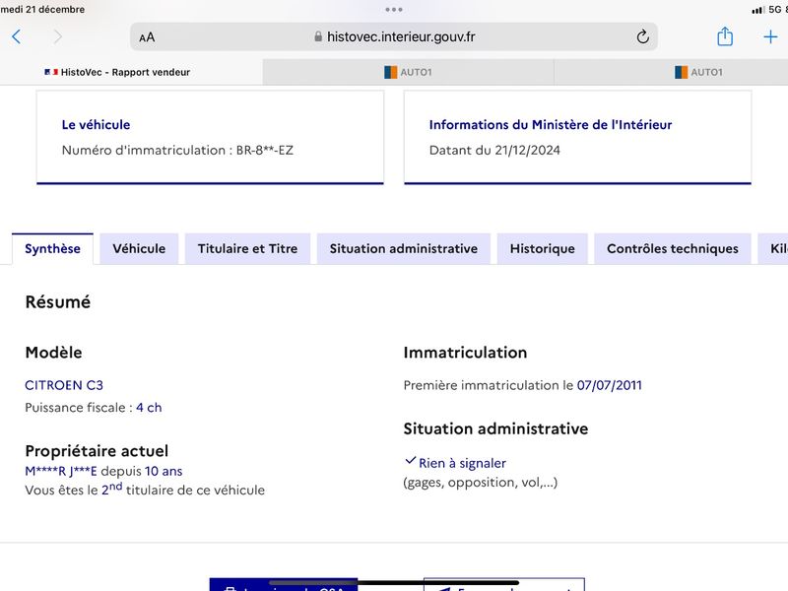788x591 pixels.
Task: Click the CITROEN C3 model text
Action: click(x=64, y=385)
